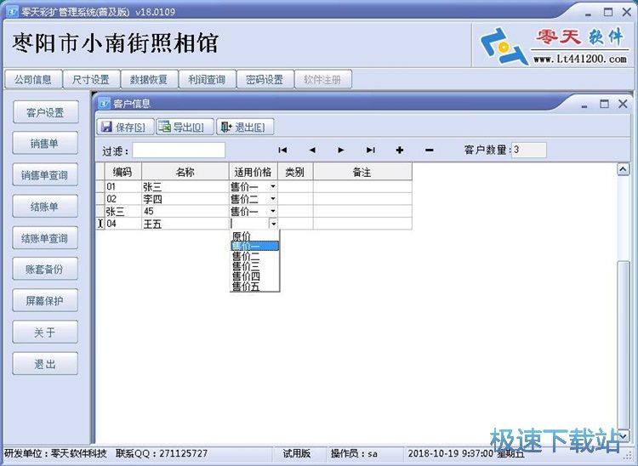Click 账套备份 sidebar button
This screenshot has width=638, height=466.
45,269
